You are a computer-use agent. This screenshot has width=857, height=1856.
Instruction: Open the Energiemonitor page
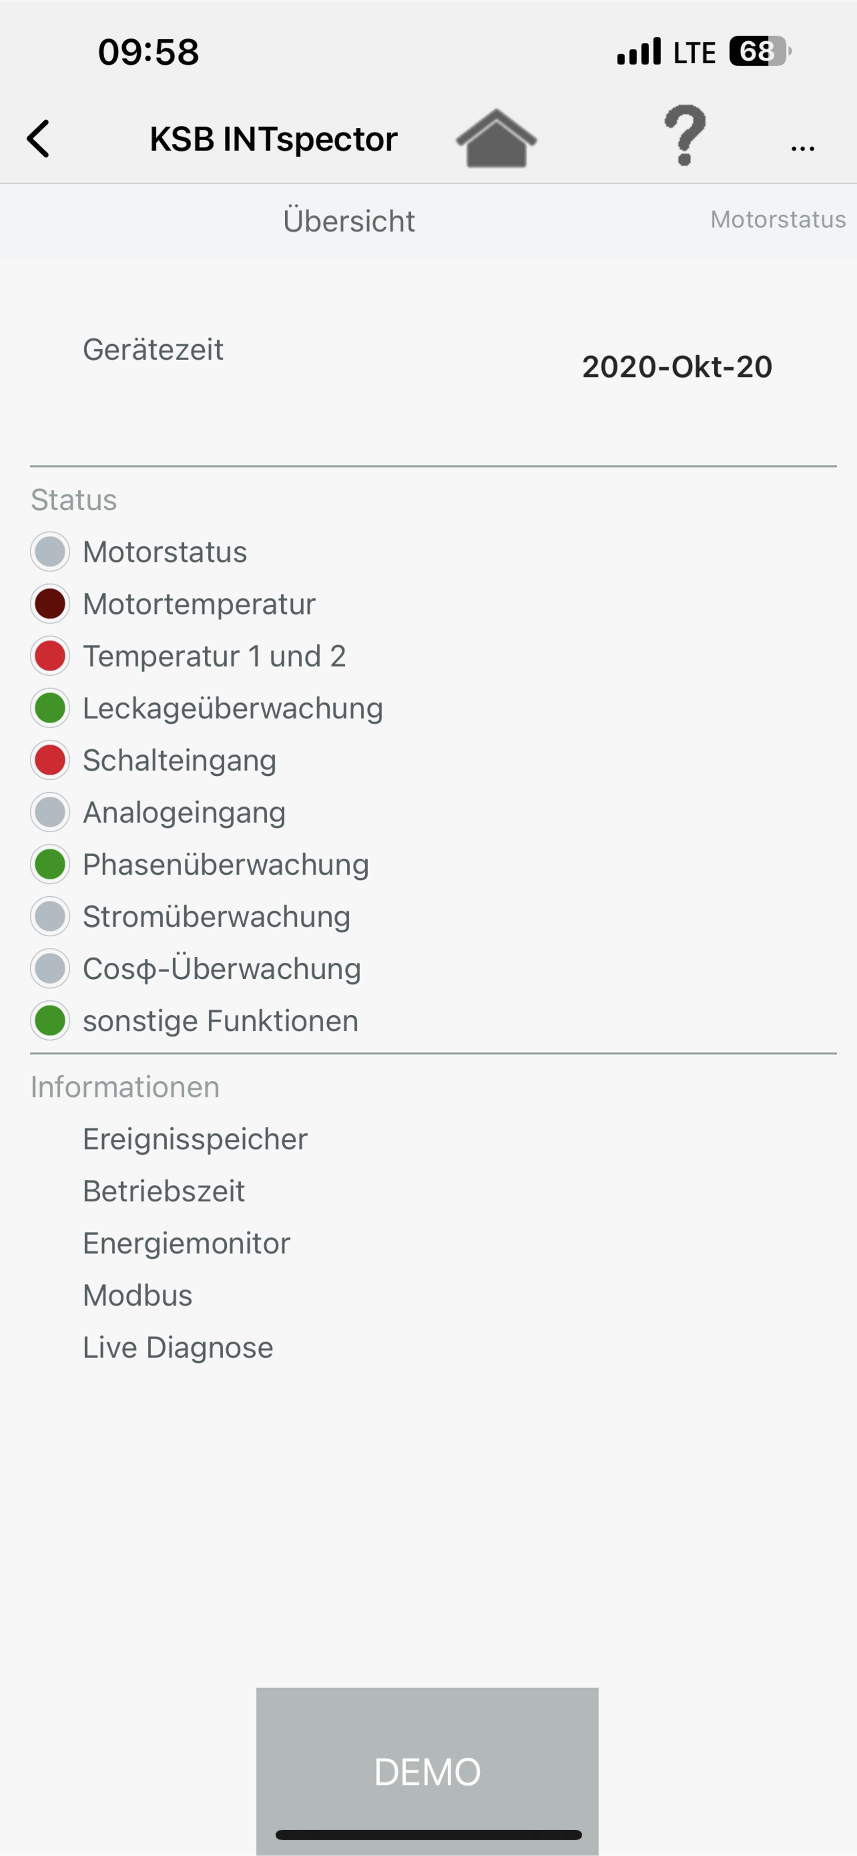(186, 1244)
